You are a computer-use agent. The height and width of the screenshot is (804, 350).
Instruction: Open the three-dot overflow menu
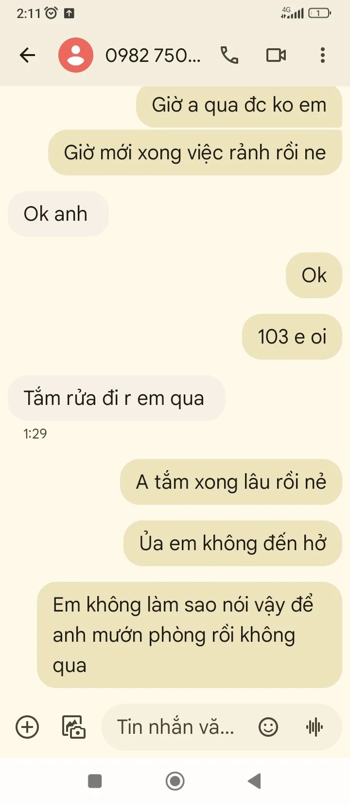pyautogui.click(x=323, y=55)
